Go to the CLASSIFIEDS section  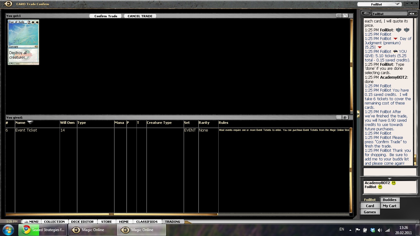pos(147,222)
